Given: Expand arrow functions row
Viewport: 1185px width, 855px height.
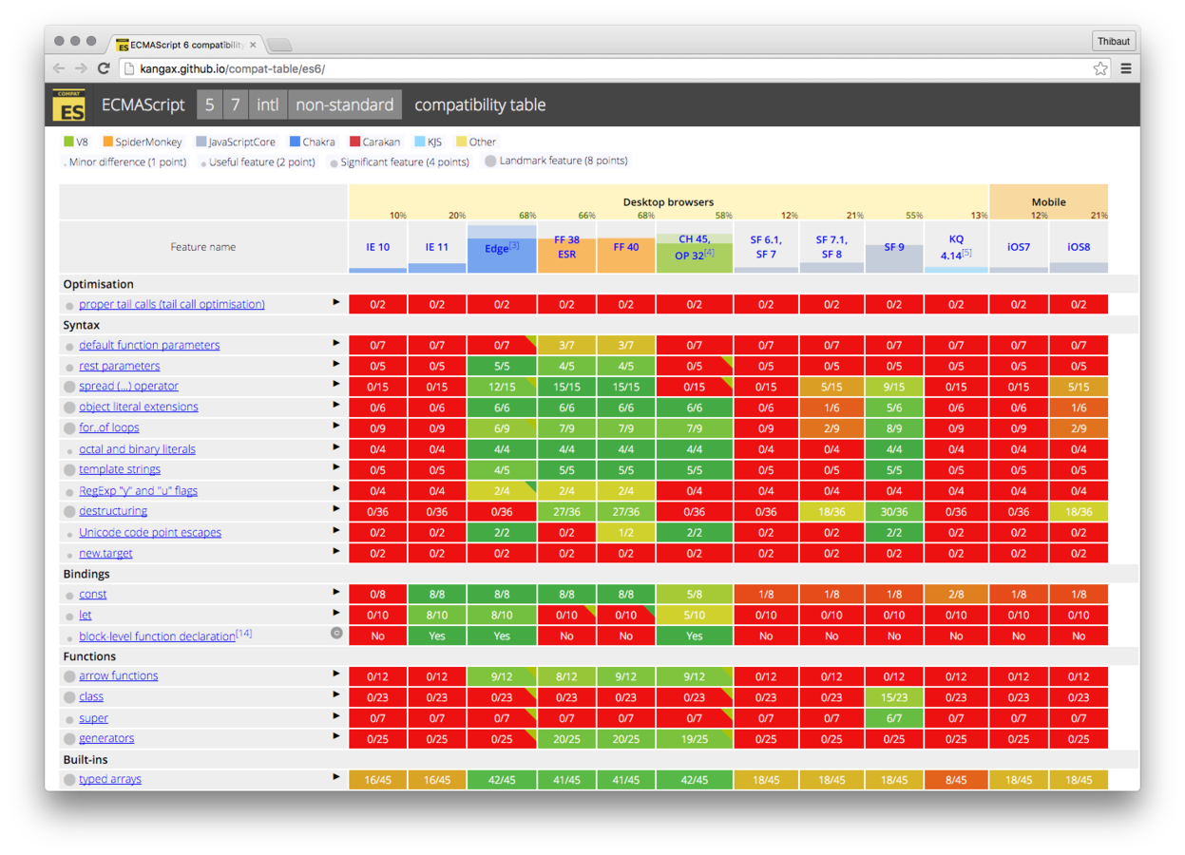Looking at the screenshot, I should pos(336,674).
